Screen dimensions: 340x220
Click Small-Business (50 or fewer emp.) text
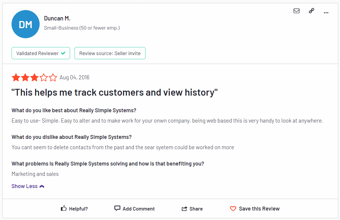pyautogui.click(x=82, y=28)
